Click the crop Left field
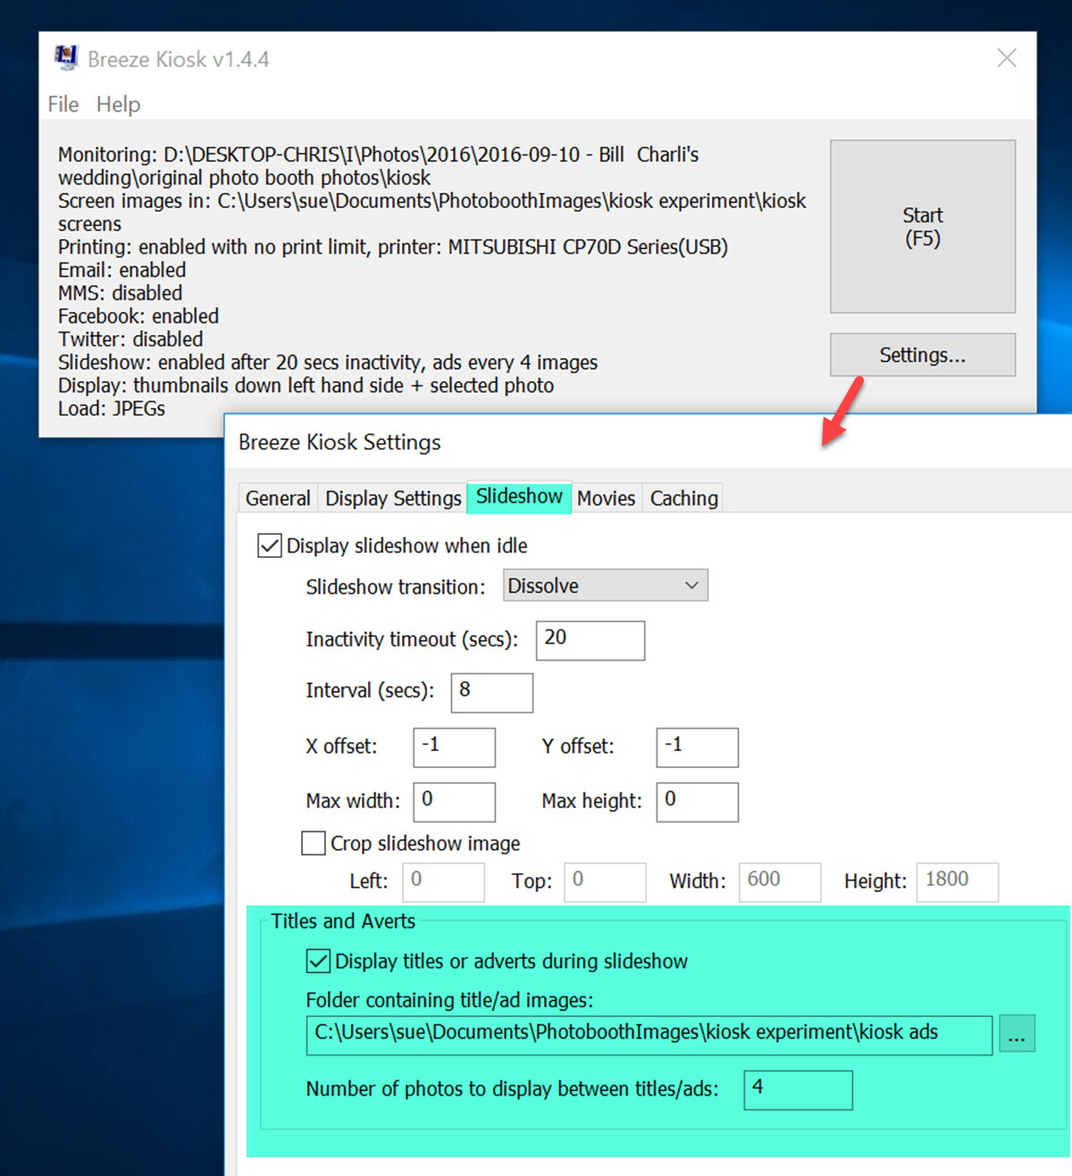This screenshot has height=1176, width=1072. (x=444, y=882)
